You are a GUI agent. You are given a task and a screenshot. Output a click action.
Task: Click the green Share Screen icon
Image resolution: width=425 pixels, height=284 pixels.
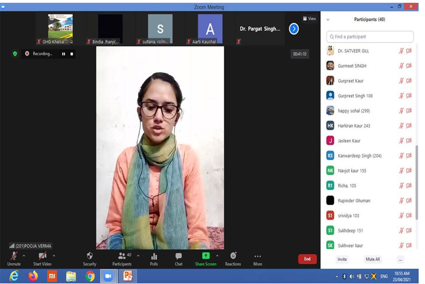pyautogui.click(x=205, y=256)
